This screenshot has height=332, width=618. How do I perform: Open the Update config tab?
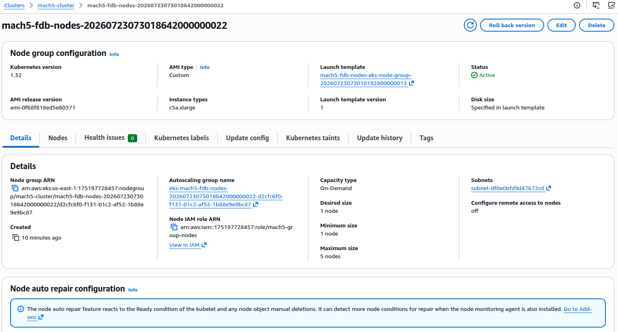[x=247, y=138]
